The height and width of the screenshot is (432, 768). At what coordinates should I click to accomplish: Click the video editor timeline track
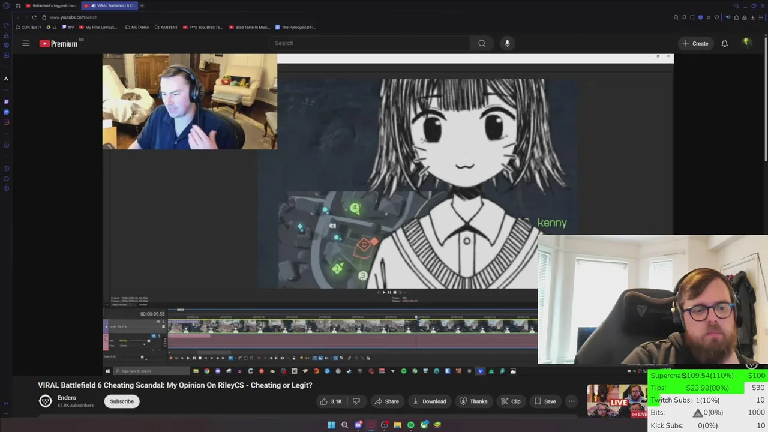point(352,326)
